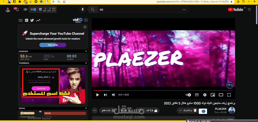
Task: Click the YouTube search input field
Action: tap(143, 10)
